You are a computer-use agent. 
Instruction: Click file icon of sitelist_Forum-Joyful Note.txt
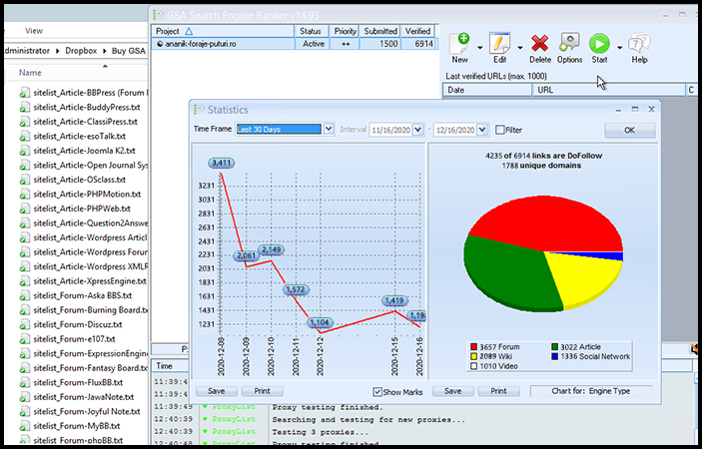tap(24, 412)
